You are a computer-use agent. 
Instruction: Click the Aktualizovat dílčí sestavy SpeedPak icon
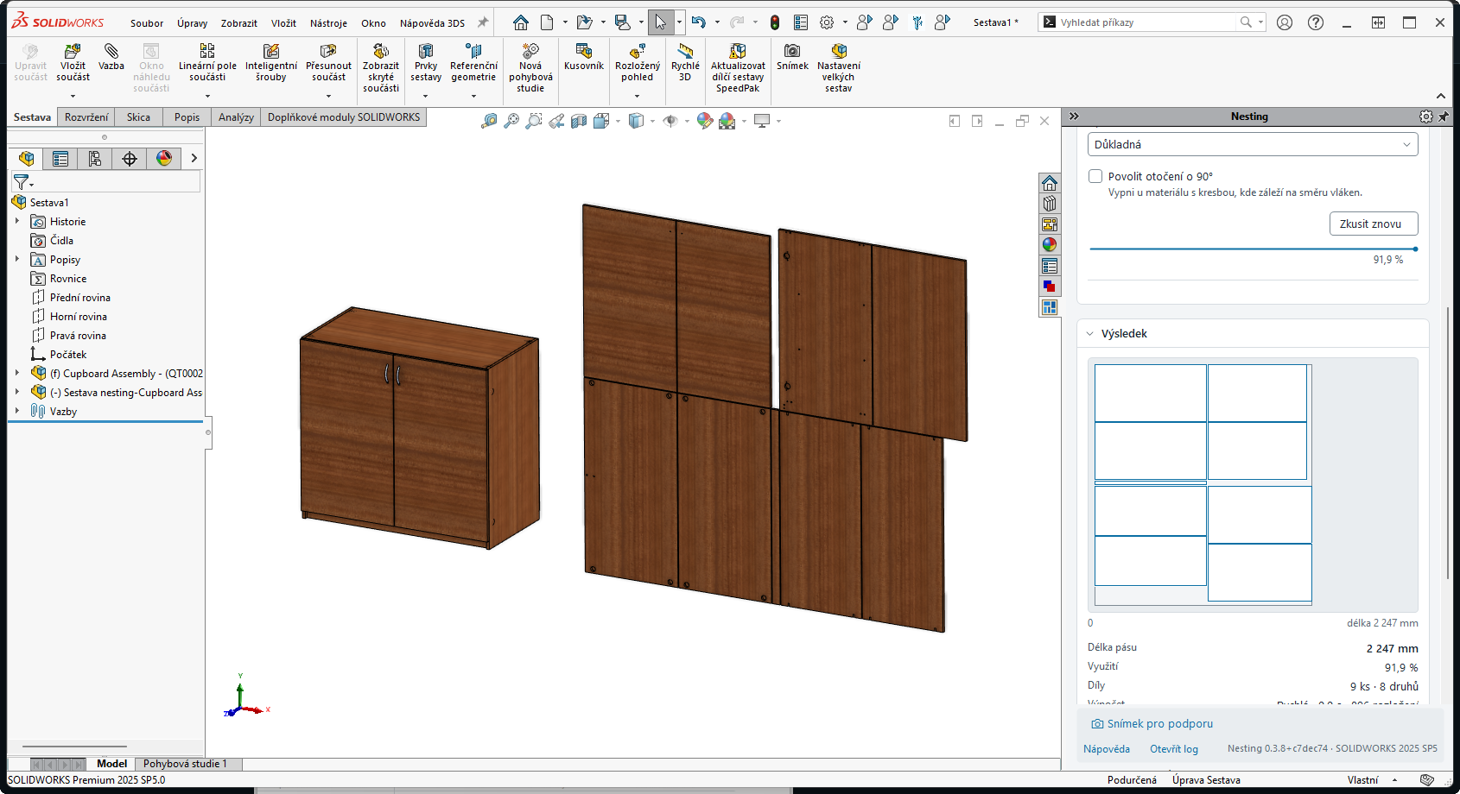pyautogui.click(x=738, y=51)
